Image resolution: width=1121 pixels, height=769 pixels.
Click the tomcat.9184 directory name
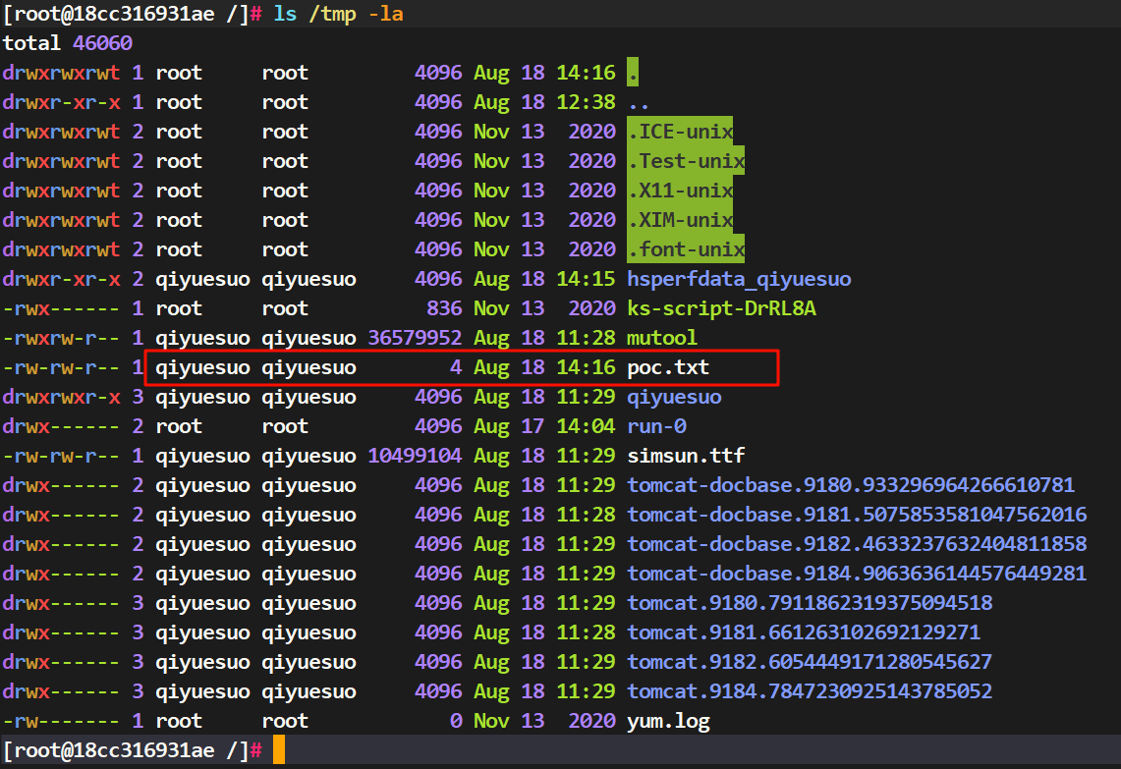pos(810,691)
